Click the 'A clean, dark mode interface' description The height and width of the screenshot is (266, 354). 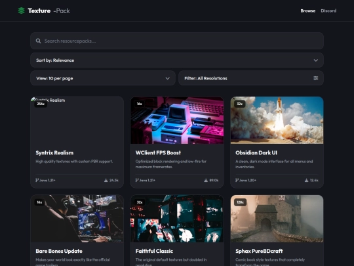(274, 164)
